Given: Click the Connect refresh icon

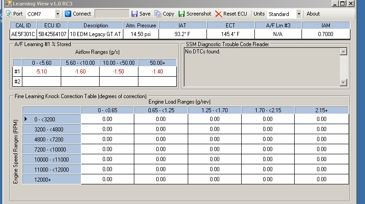Looking at the screenshot, I should [x=68, y=14].
